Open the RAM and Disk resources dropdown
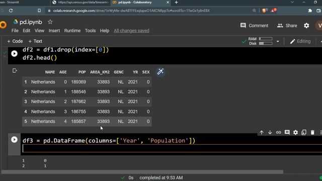 click(278, 41)
